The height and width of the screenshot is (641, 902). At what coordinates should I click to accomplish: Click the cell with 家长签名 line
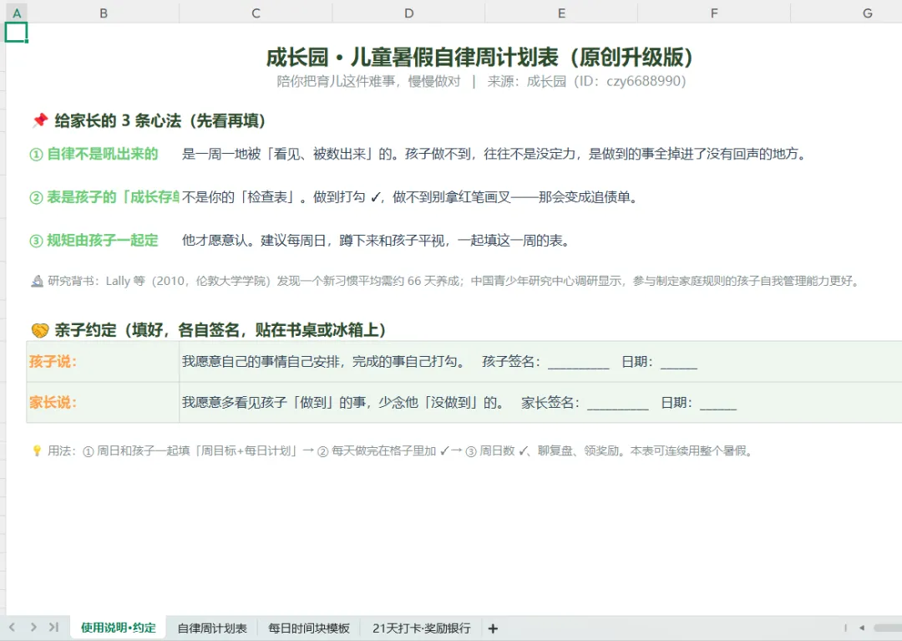click(540, 402)
